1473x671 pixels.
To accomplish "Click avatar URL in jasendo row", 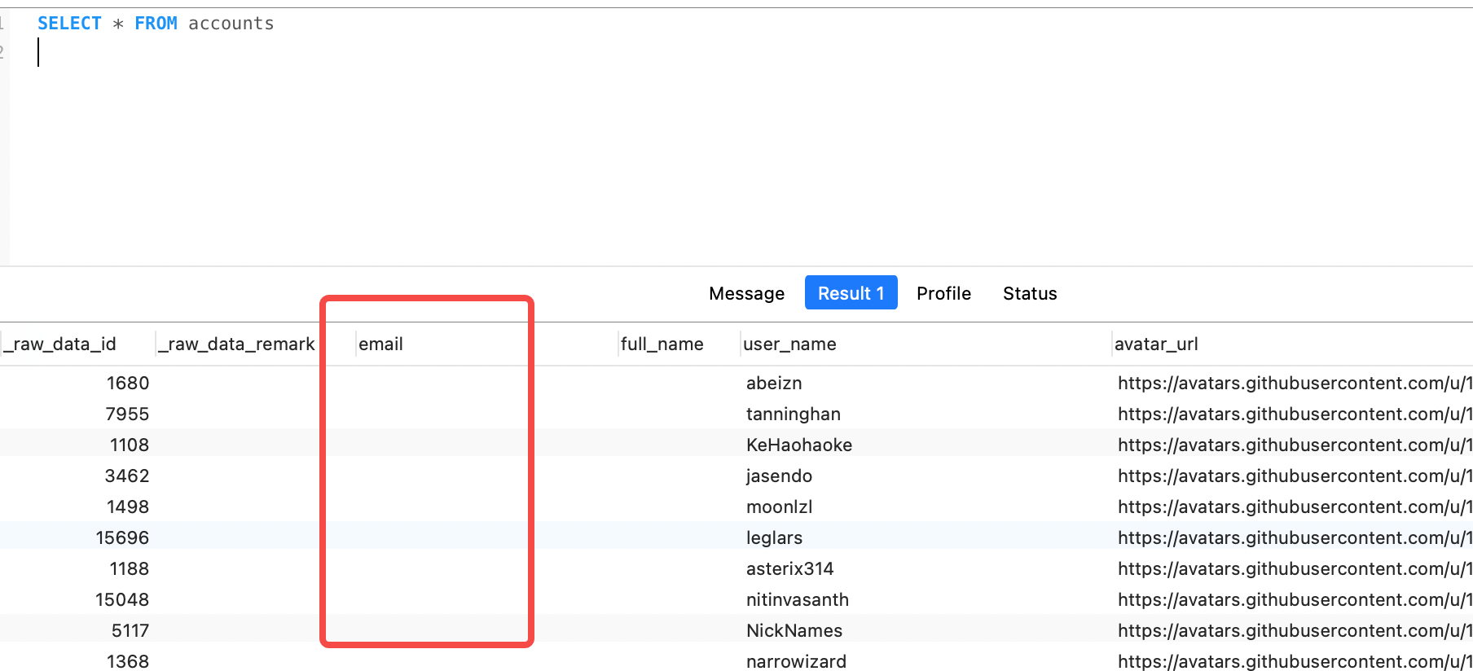I will [x=1295, y=476].
